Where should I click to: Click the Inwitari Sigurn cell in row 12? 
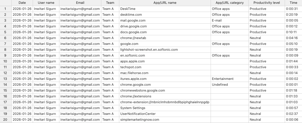(46, 73)
